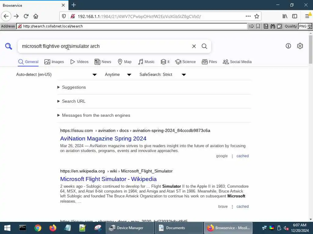Click the tracking protection shield icon
Screen dimensions: 313x234
(64, 16)
